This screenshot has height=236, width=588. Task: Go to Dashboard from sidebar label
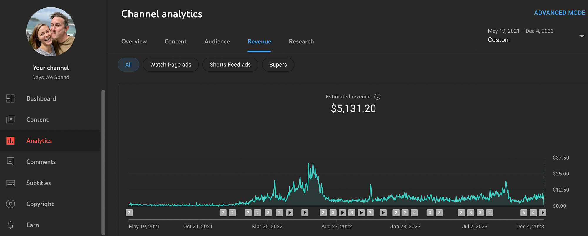[x=41, y=98]
